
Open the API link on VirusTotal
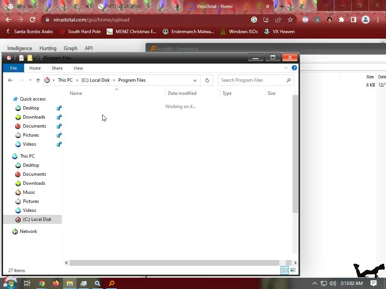point(89,48)
